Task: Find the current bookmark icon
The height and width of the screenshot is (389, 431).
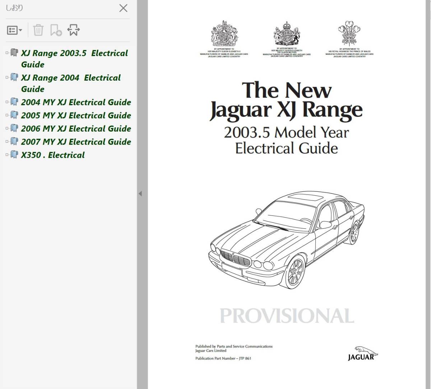Action: point(73,30)
